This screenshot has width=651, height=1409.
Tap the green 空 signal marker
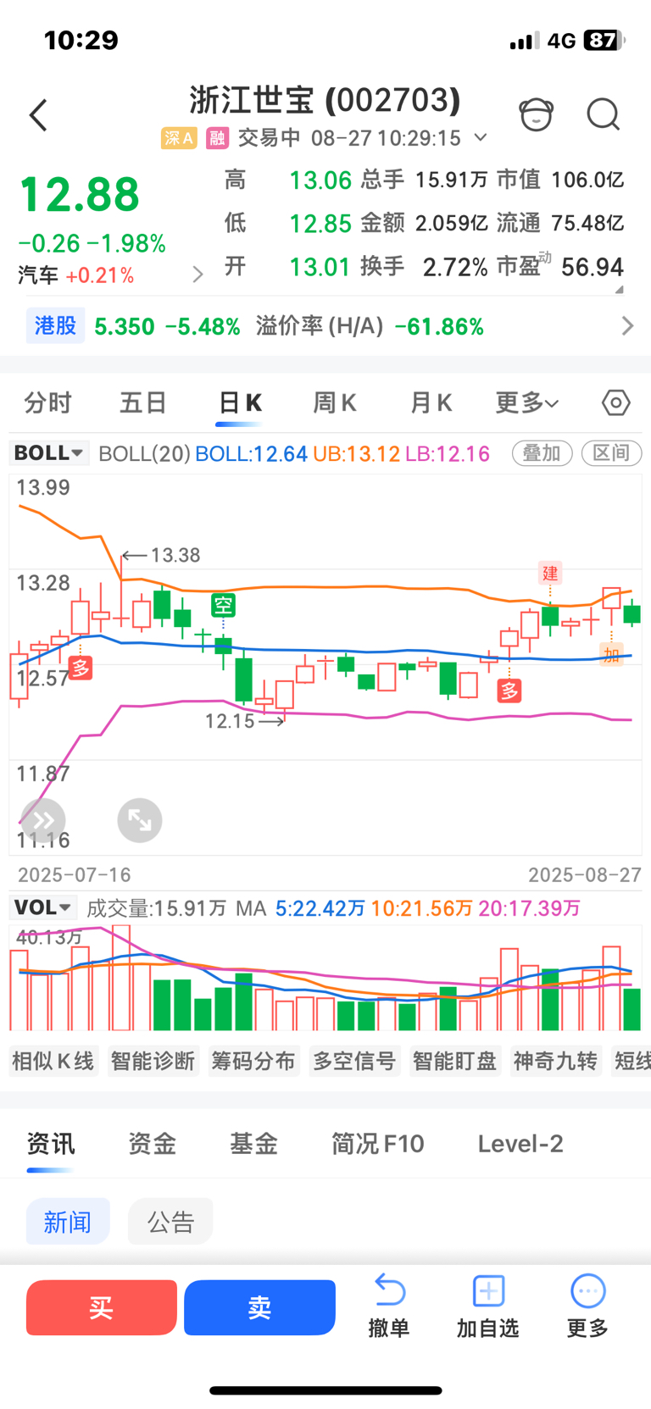pyautogui.click(x=223, y=606)
